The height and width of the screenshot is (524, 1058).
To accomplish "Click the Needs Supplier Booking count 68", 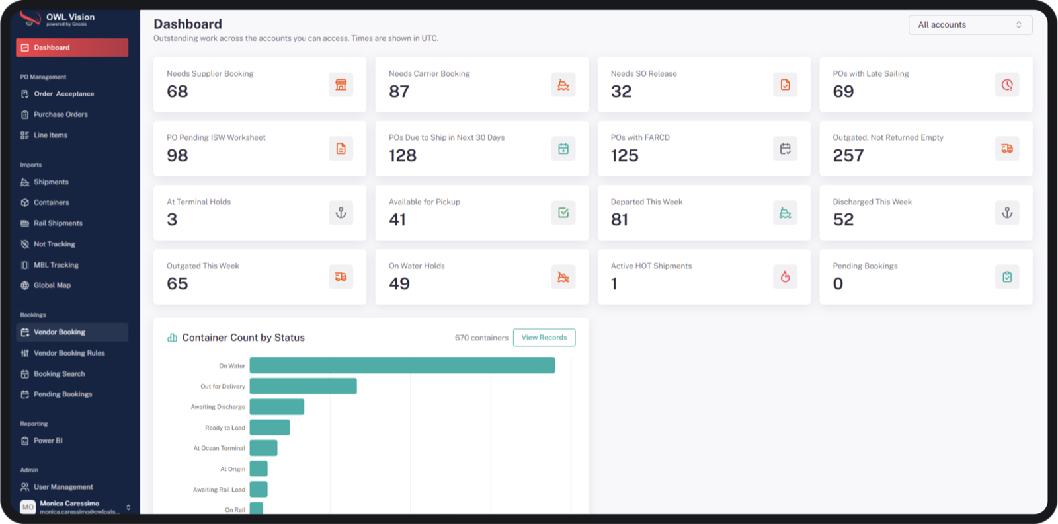I will tap(177, 91).
